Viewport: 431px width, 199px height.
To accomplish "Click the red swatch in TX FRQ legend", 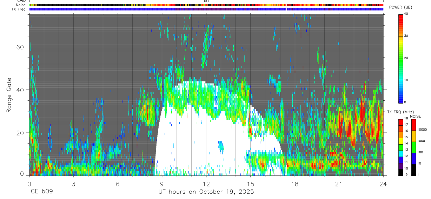I will (400, 122).
